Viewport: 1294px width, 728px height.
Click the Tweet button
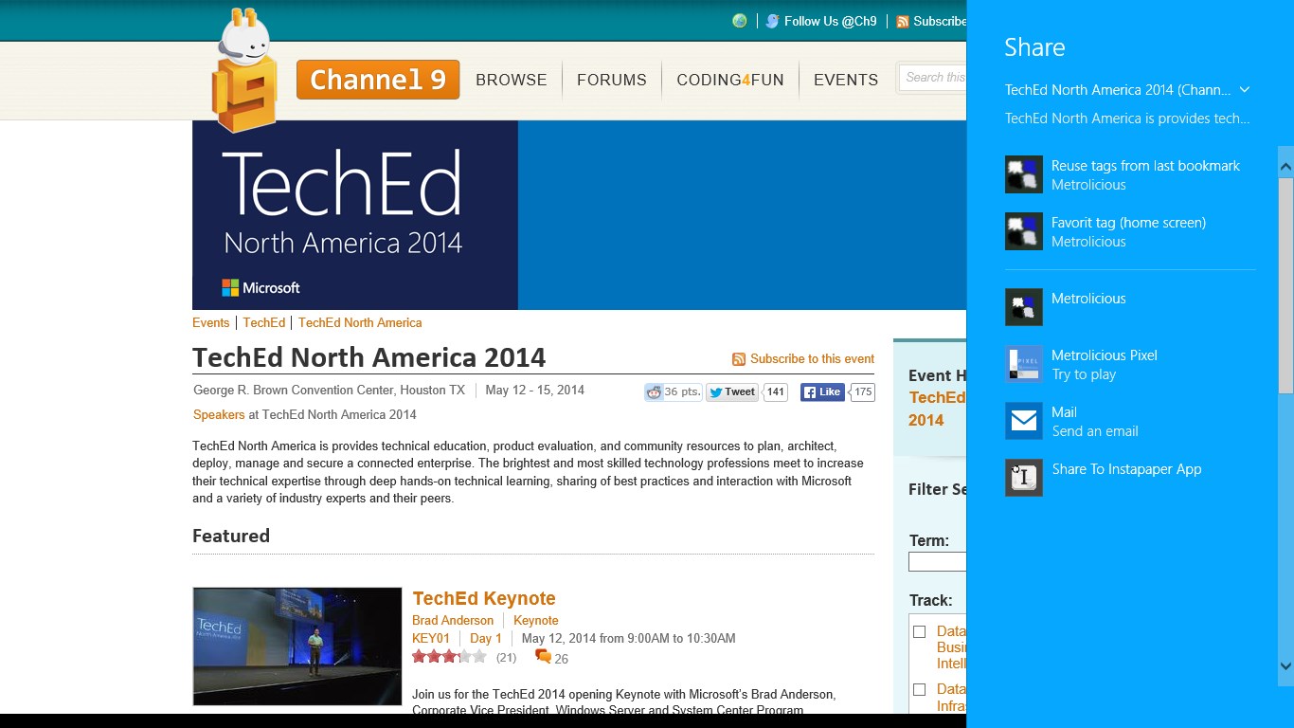click(732, 392)
